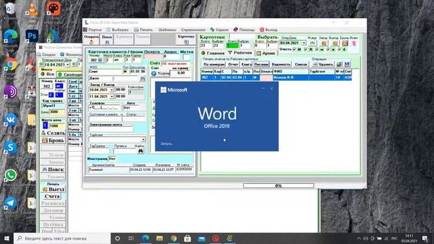Expand the check-in date 10.04.2021 dropdown

[x=112, y=89]
